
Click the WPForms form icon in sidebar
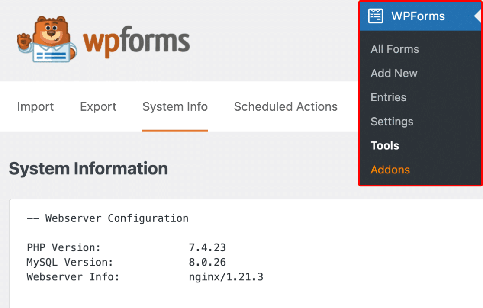376,16
